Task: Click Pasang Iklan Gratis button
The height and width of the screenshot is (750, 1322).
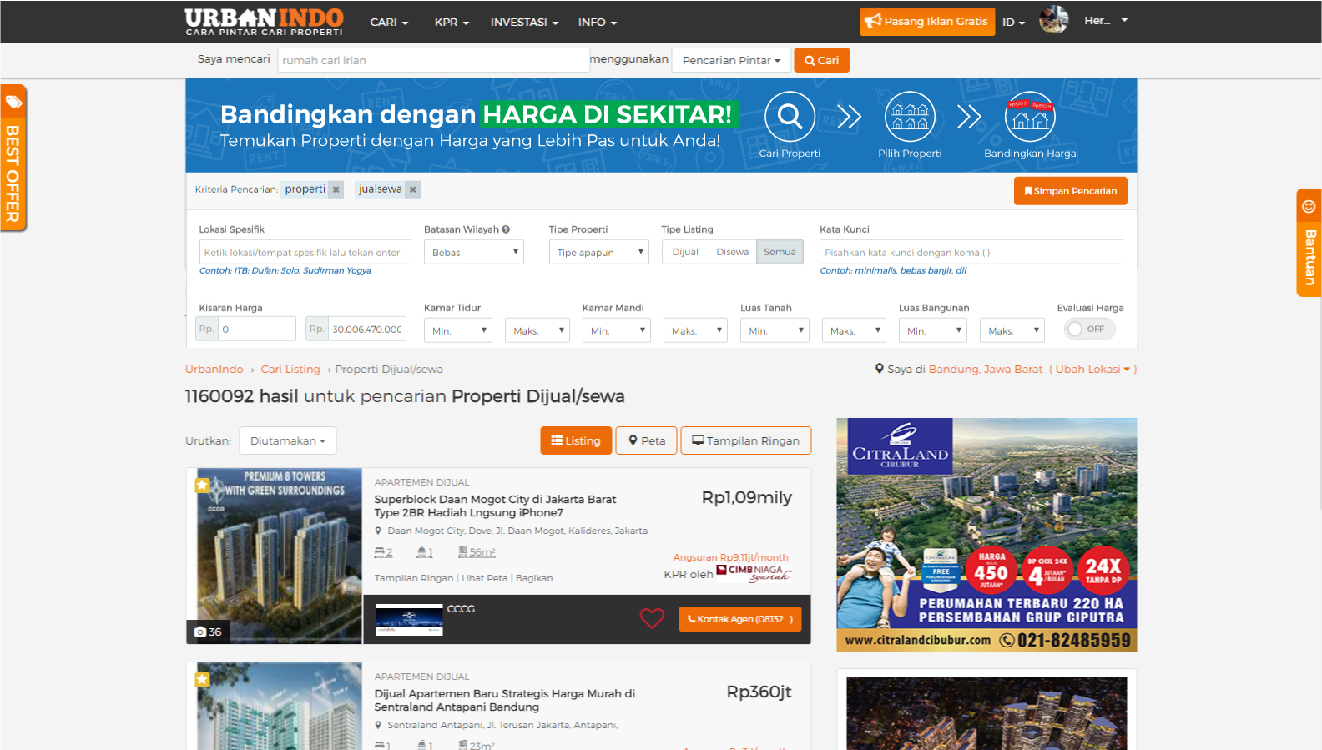Action: click(927, 22)
